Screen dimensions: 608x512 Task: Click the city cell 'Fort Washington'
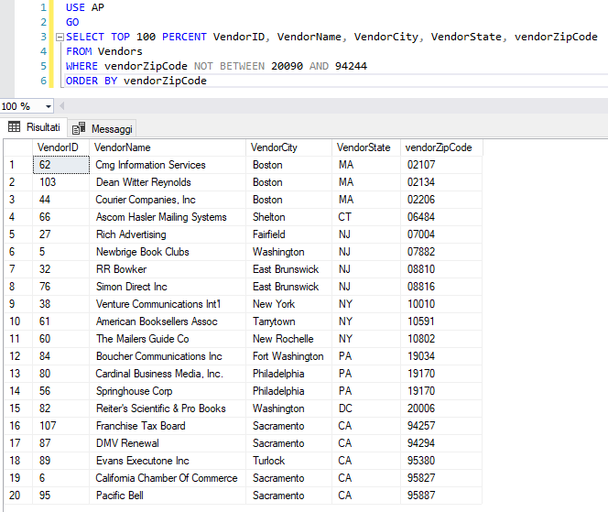click(288, 356)
